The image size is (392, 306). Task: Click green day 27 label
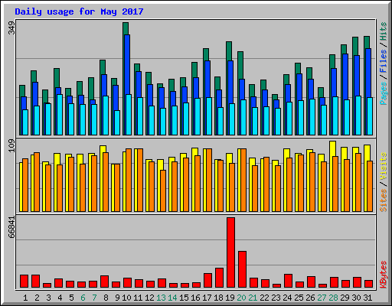[x=322, y=298]
